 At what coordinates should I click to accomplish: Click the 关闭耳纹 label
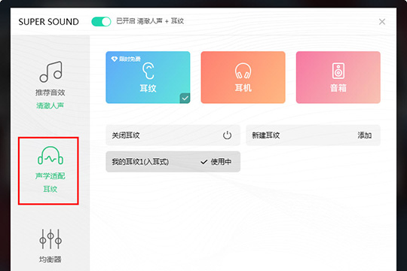[x=126, y=135]
